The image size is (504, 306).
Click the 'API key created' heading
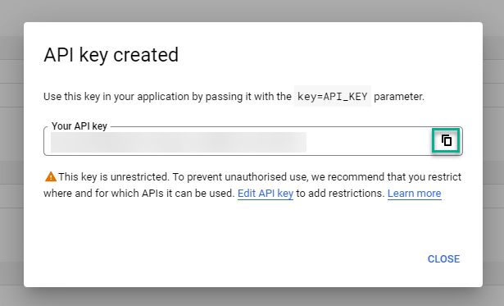pos(111,55)
